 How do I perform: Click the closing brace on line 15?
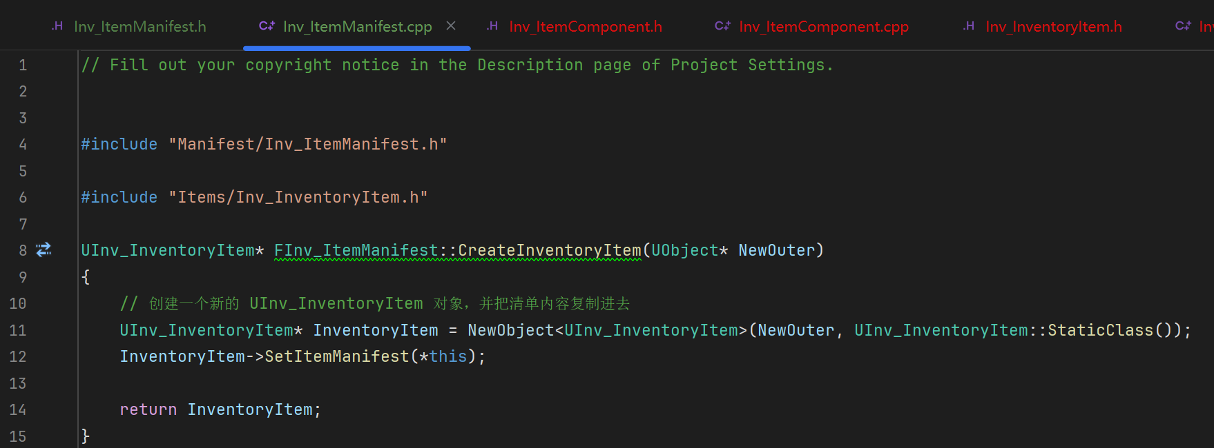86,436
